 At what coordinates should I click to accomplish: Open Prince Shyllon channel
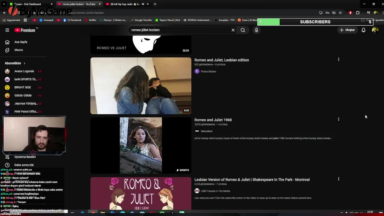click(208, 71)
